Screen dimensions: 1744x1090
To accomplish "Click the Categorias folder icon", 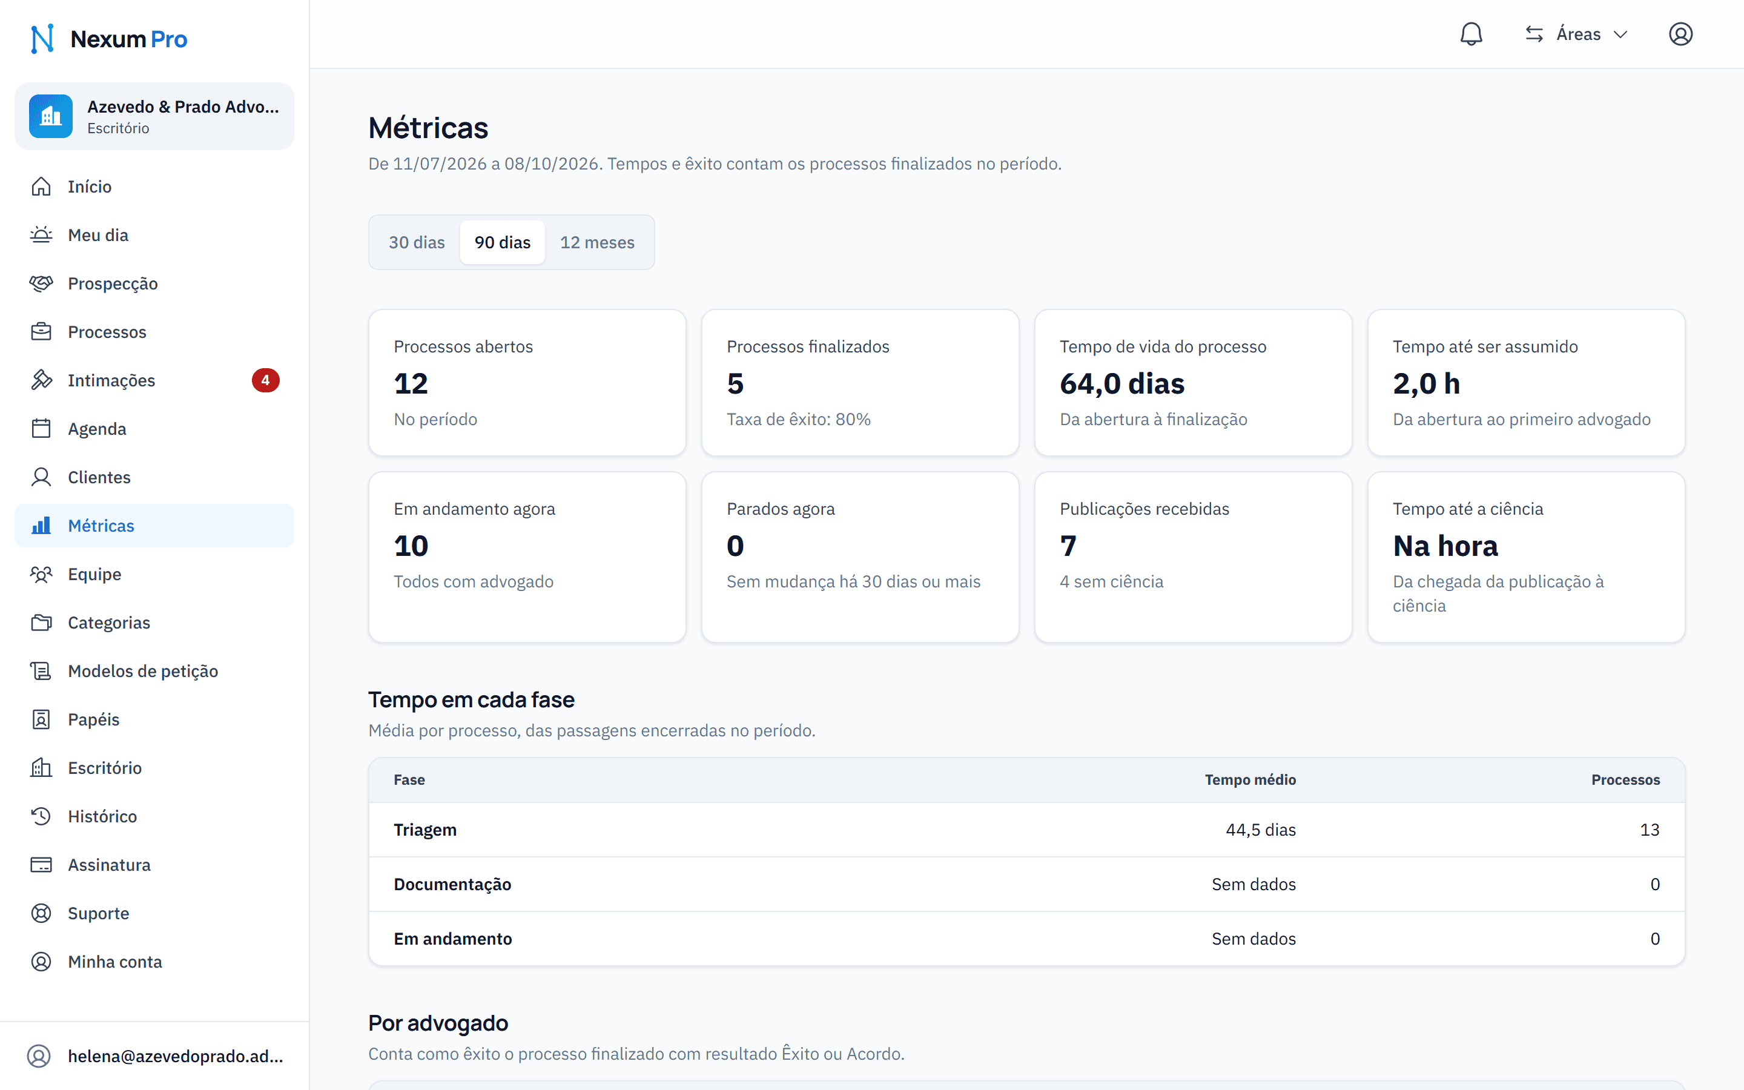I will coord(41,622).
